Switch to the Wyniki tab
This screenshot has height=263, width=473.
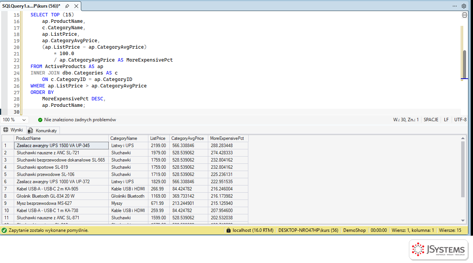13,130
